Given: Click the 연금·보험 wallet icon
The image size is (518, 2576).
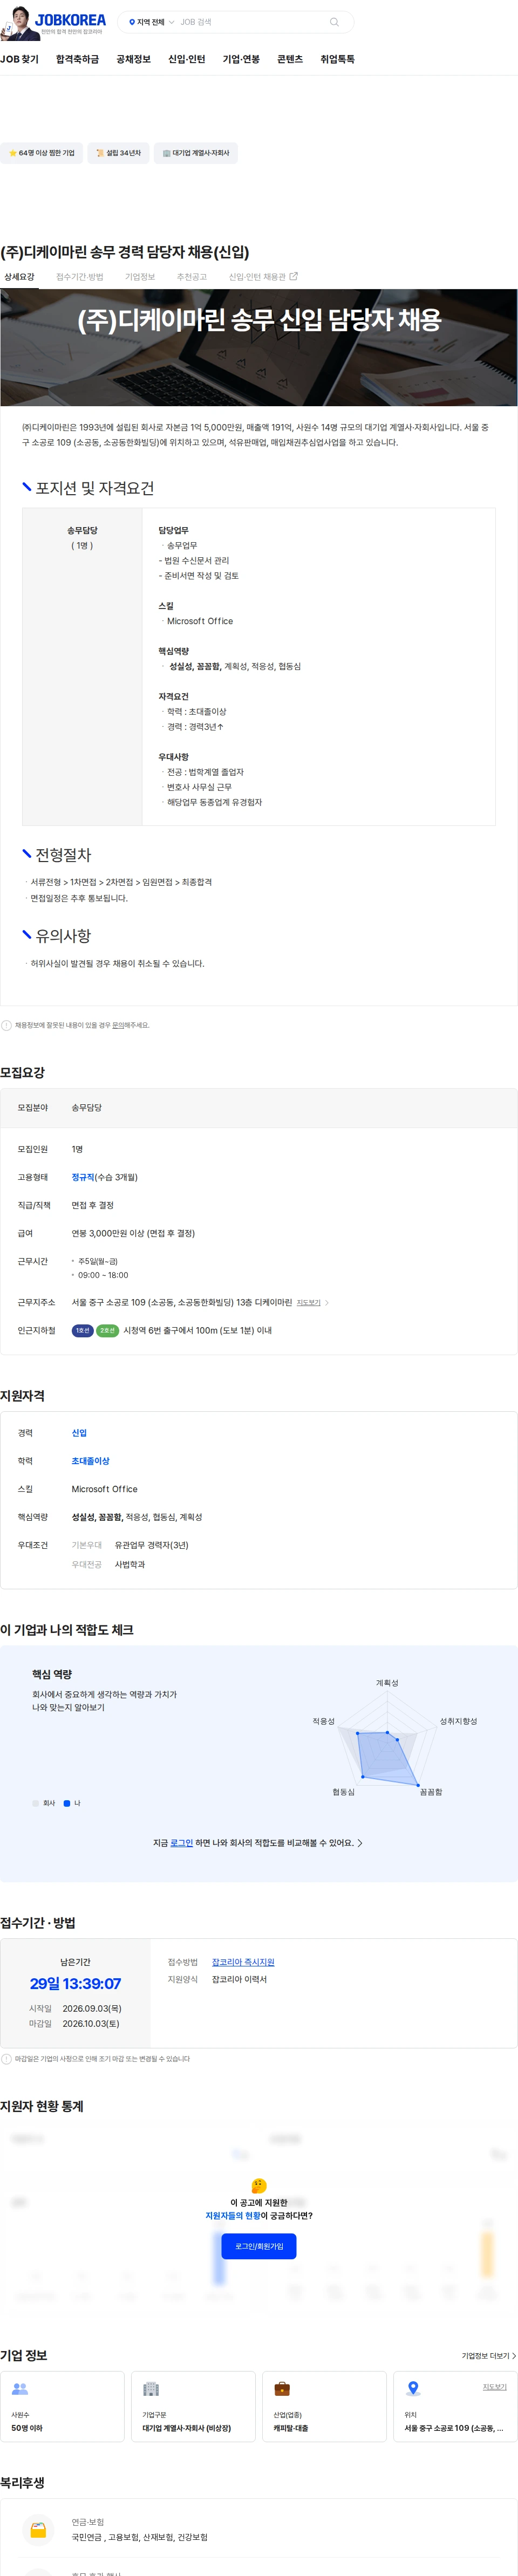Looking at the screenshot, I should [38, 2530].
